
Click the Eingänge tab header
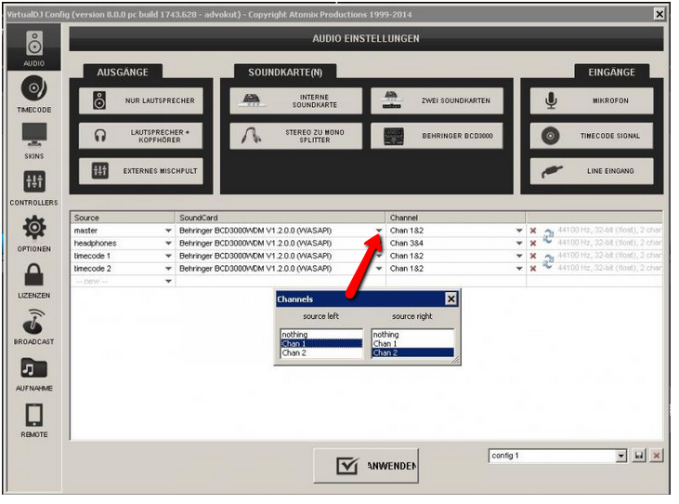[611, 72]
